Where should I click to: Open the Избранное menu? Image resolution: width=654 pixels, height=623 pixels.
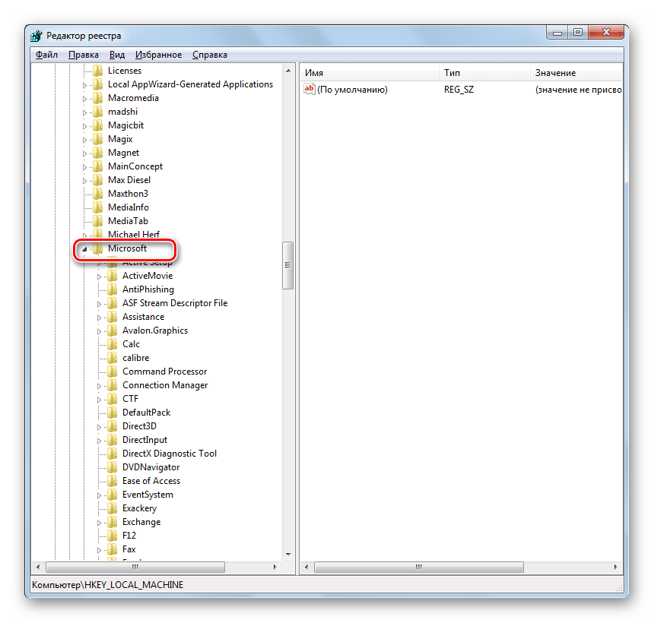[158, 55]
